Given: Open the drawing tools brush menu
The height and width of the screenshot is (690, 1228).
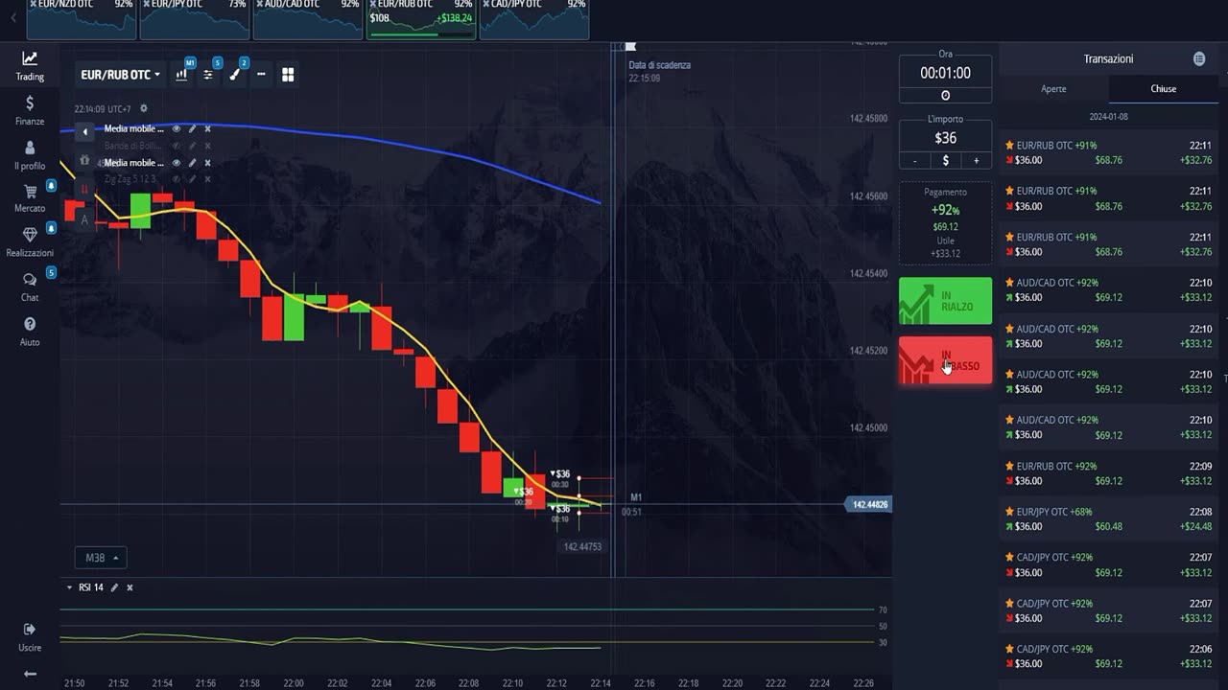Looking at the screenshot, I should pos(235,75).
